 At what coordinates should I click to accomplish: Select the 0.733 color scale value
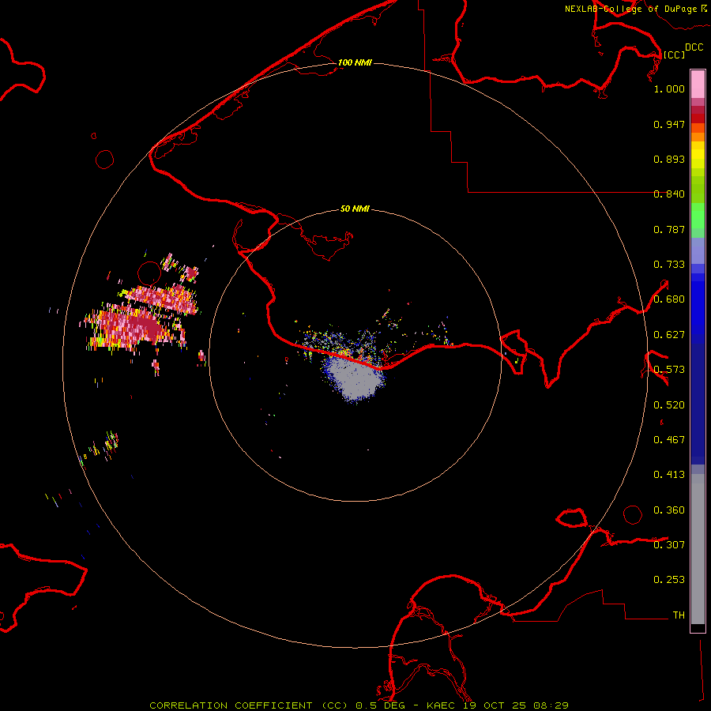coord(669,265)
